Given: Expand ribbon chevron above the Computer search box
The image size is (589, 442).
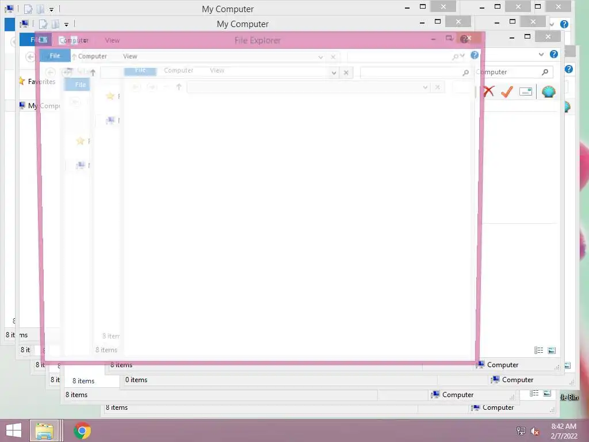Looking at the screenshot, I should coord(541,55).
